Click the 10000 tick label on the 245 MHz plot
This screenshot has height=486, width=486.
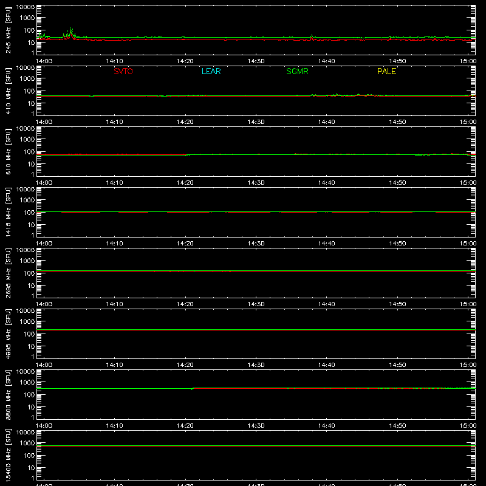pos(26,7)
